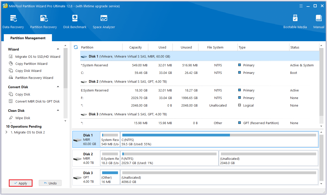Click the Convert MBR Disk to GPT Disk icon
The image size is (327, 195).
[11, 101]
